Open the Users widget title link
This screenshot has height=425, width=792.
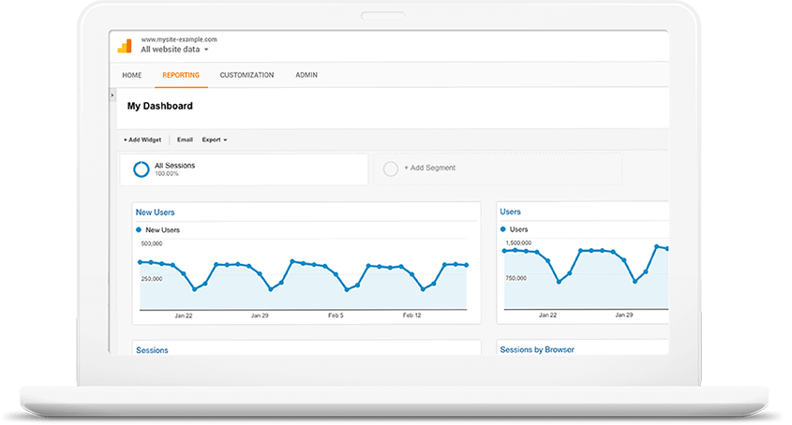pyautogui.click(x=510, y=212)
